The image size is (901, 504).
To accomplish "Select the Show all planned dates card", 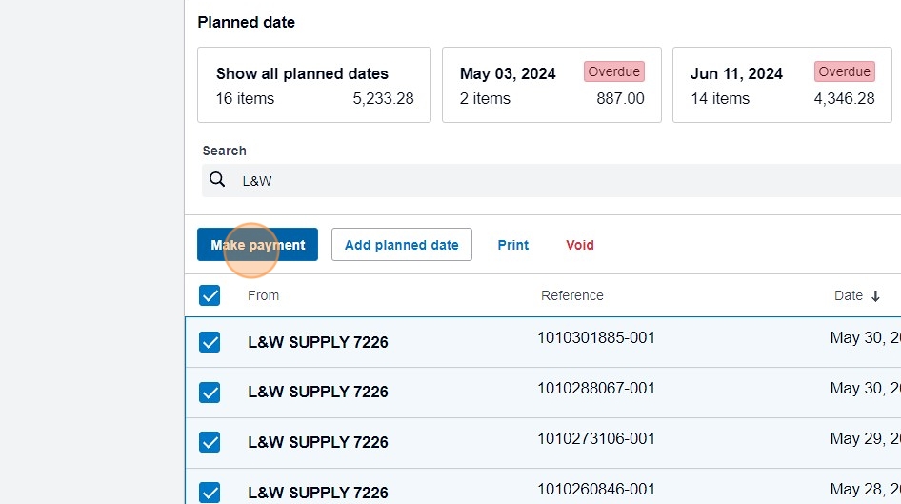I will (314, 86).
